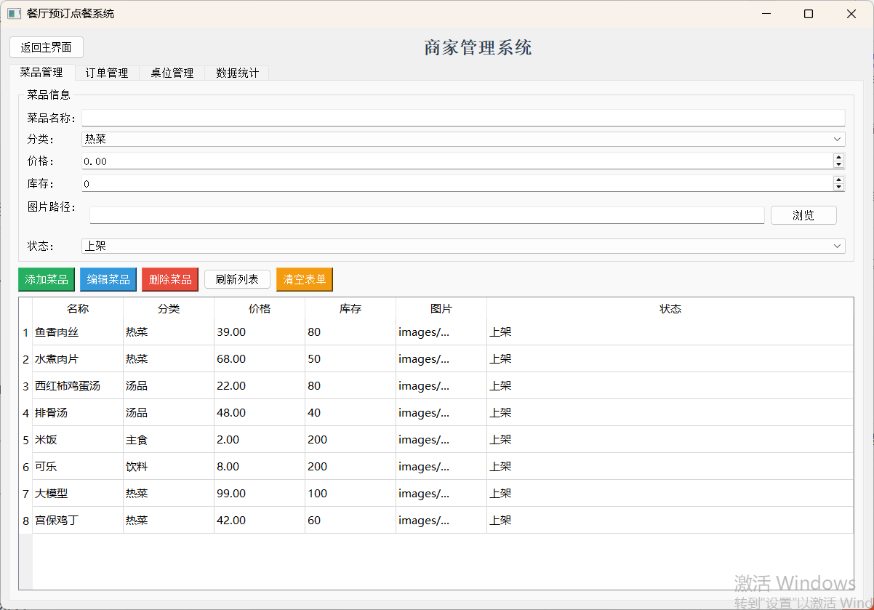Click the 饮料 category cell
This screenshot has width=874, height=610.
coord(169,467)
